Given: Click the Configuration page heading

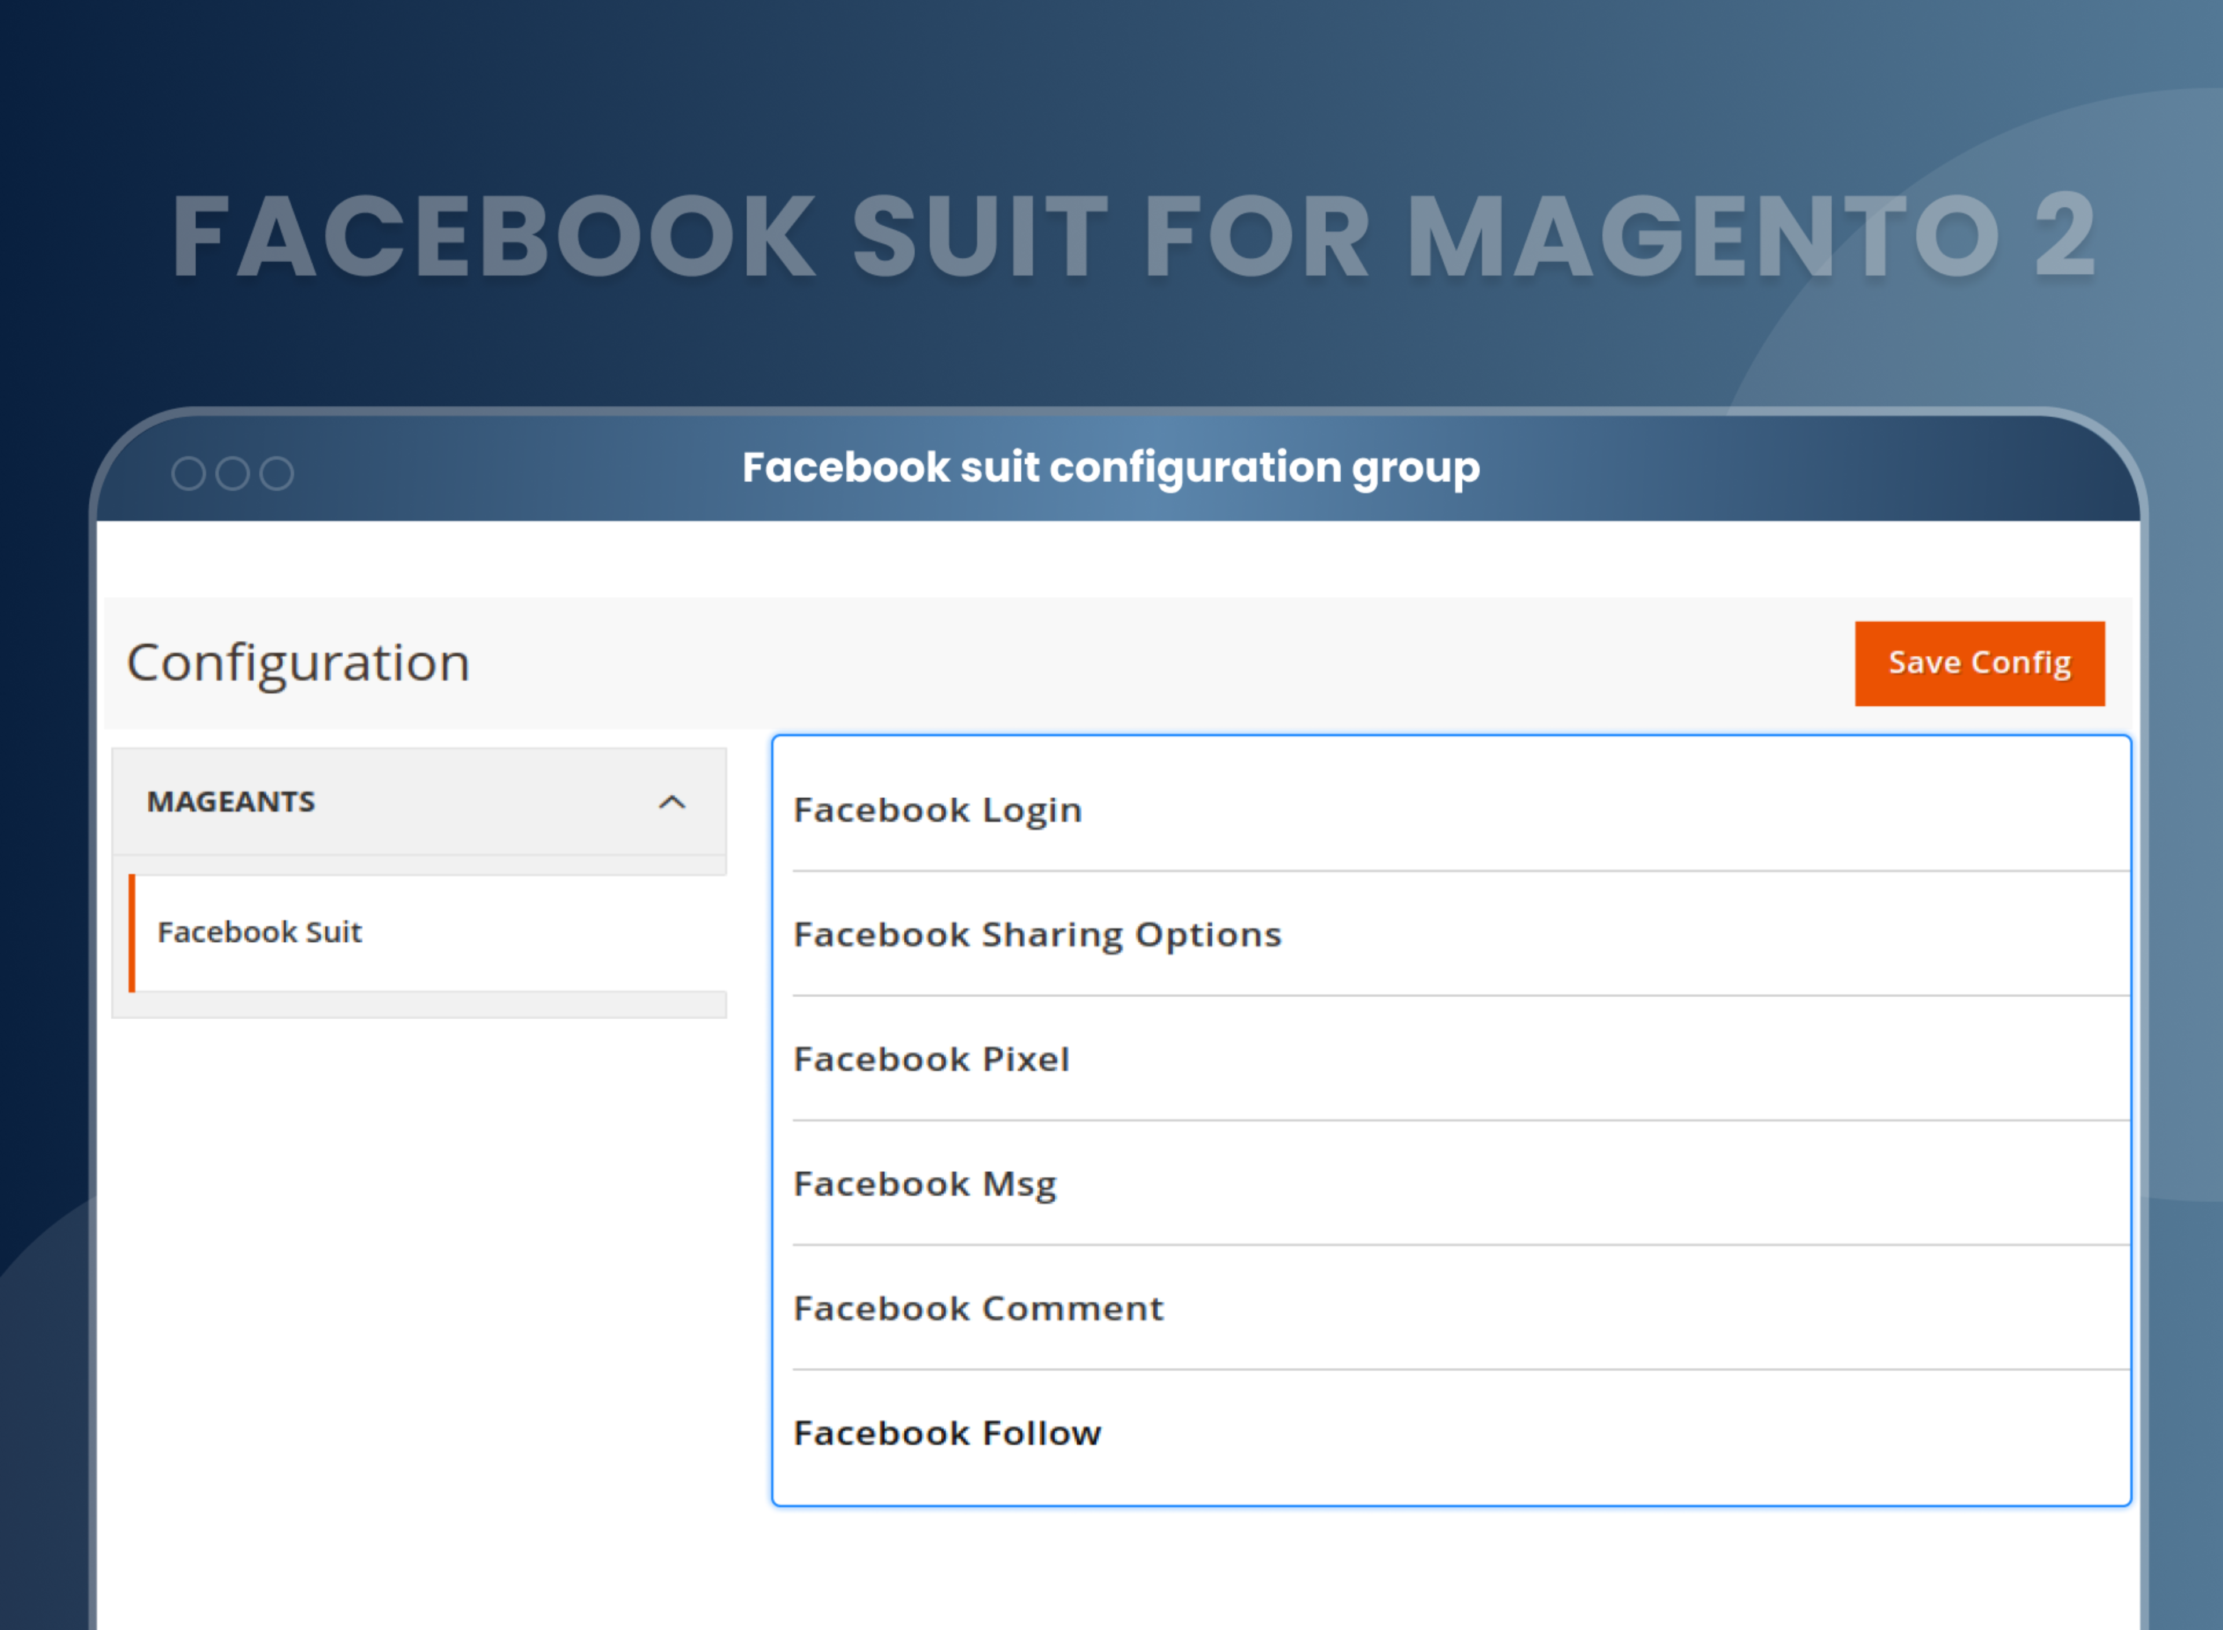Looking at the screenshot, I should click(x=298, y=662).
